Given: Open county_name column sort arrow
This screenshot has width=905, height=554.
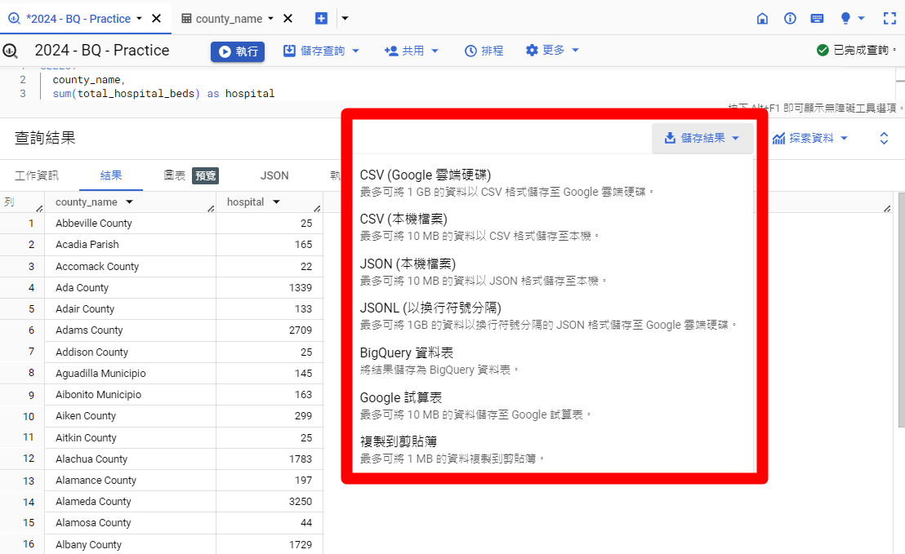Looking at the screenshot, I should tap(129, 202).
